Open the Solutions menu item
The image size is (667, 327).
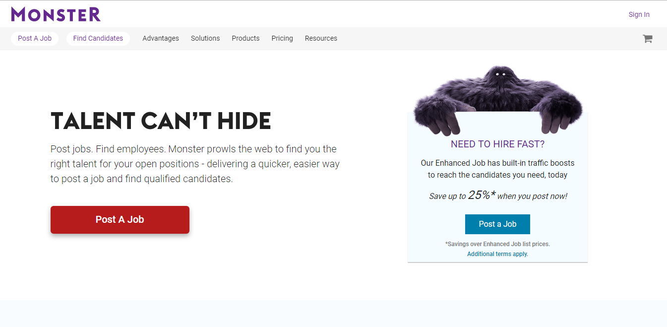coord(205,38)
